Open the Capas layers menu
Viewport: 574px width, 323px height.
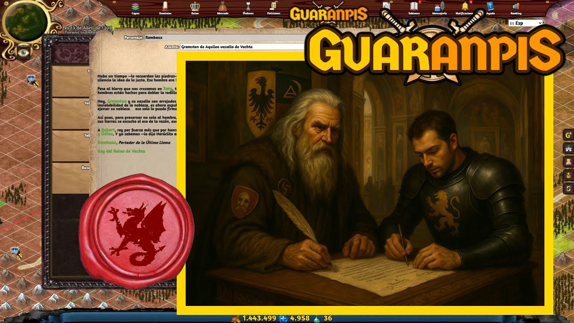[135, 8]
